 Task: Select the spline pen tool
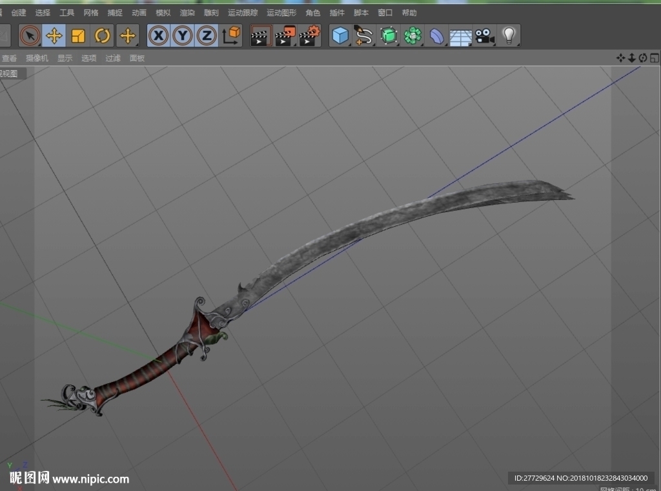pos(364,35)
